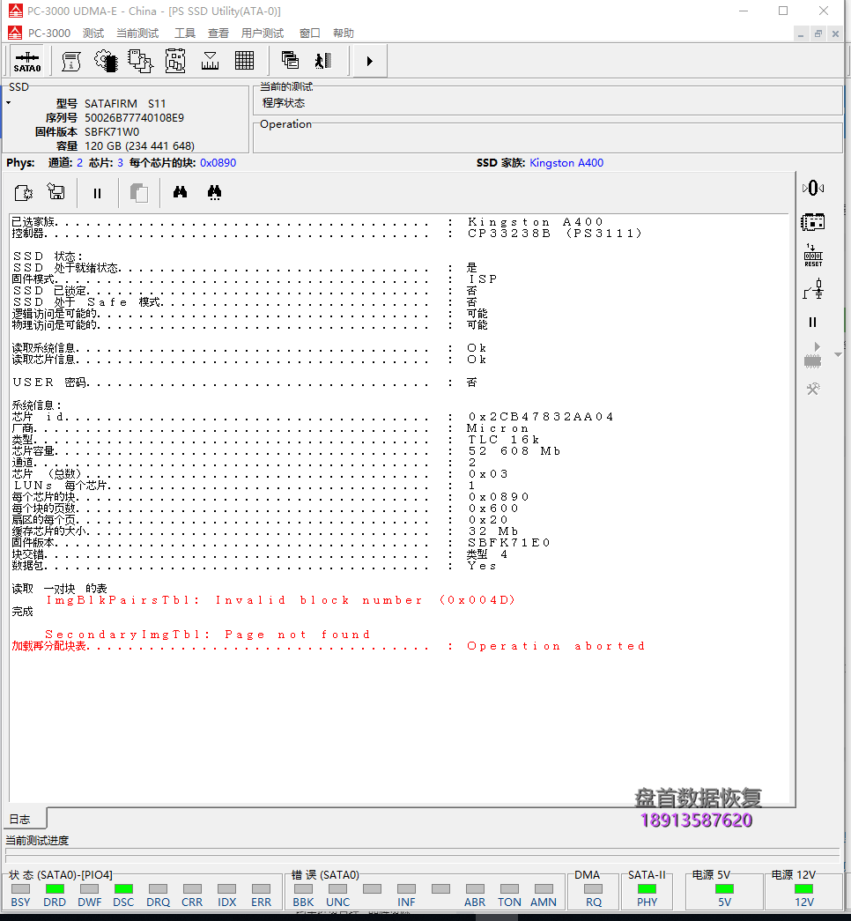The image size is (851, 921).
Task: Click the gear and chip firmware icon
Action: (x=106, y=61)
